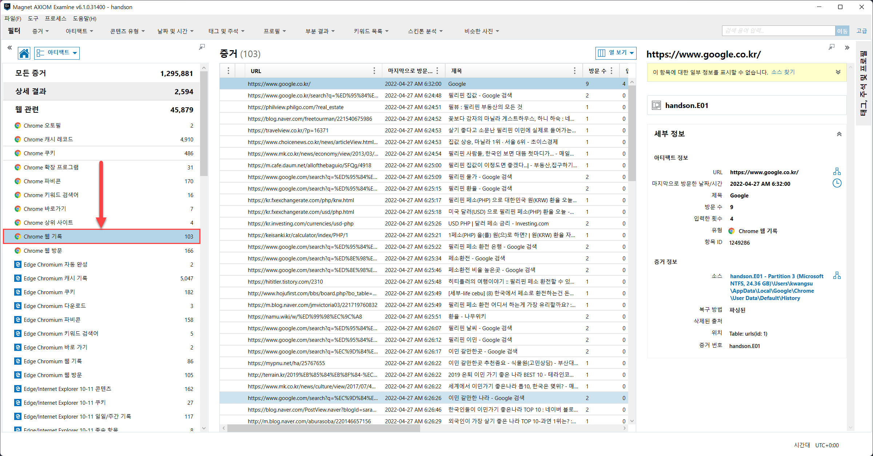
Task: Collapse the right details panel
Action: [847, 47]
